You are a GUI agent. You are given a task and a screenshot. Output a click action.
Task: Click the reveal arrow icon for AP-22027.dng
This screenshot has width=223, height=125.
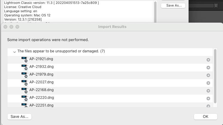point(208,83)
